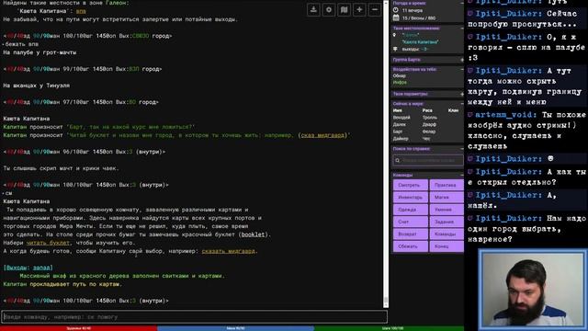Click the 'Каюта Капитана' location name in side panel
588x331 pixels.
[x=421, y=42]
